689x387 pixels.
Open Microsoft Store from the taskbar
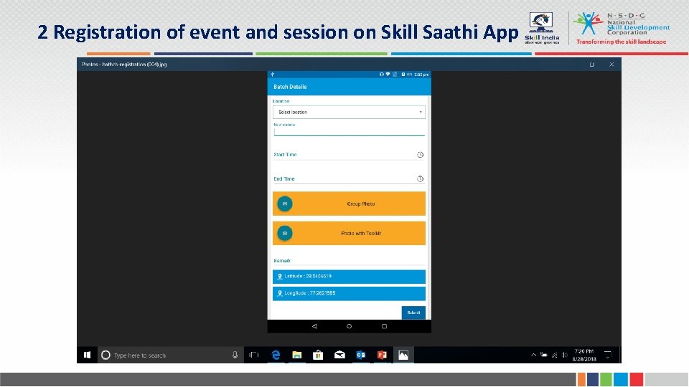(x=318, y=355)
